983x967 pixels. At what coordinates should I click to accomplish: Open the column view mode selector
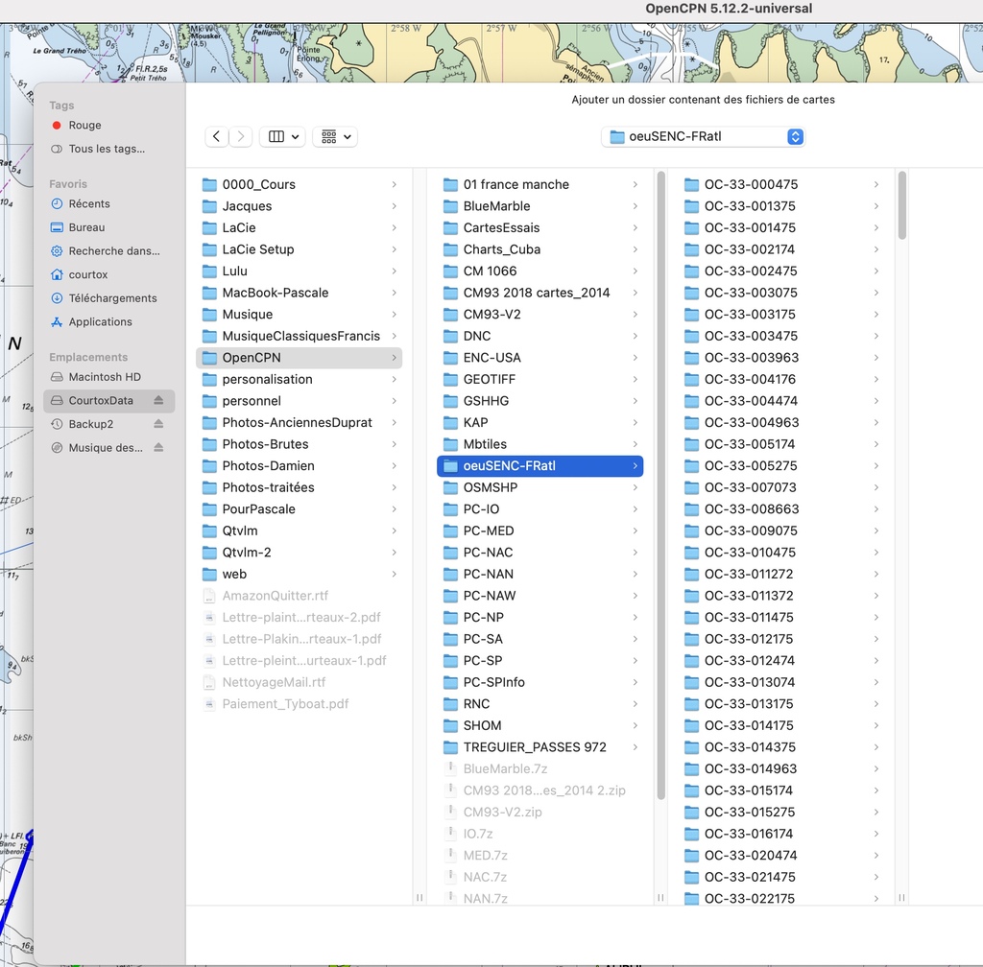[282, 137]
